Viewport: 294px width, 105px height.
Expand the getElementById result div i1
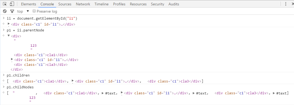click(x=8, y=24)
